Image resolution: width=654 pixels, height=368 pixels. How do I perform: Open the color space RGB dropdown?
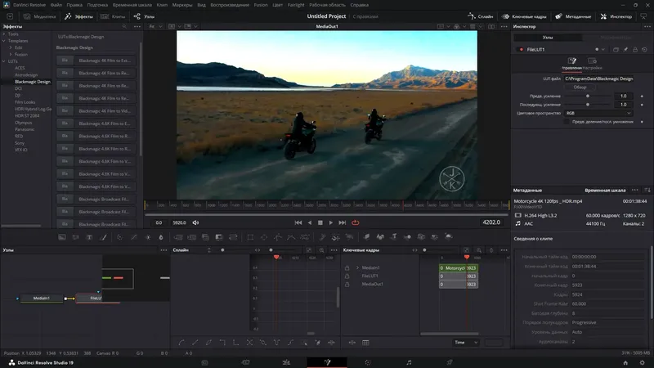coord(598,113)
